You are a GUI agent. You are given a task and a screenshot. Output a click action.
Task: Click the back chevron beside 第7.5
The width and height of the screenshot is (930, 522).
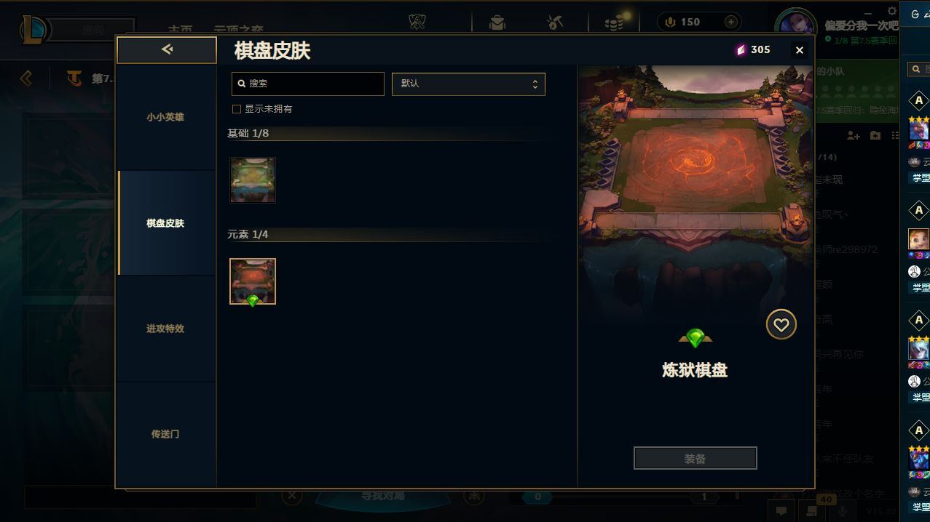[x=26, y=78]
